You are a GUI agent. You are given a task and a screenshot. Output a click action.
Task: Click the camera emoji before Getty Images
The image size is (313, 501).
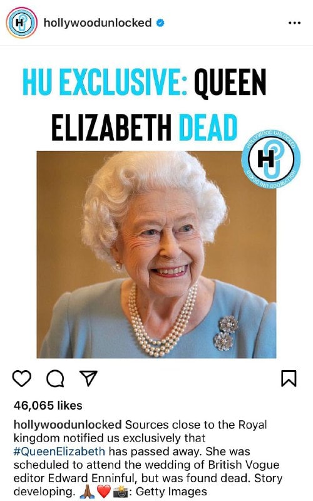tap(120, 492)
